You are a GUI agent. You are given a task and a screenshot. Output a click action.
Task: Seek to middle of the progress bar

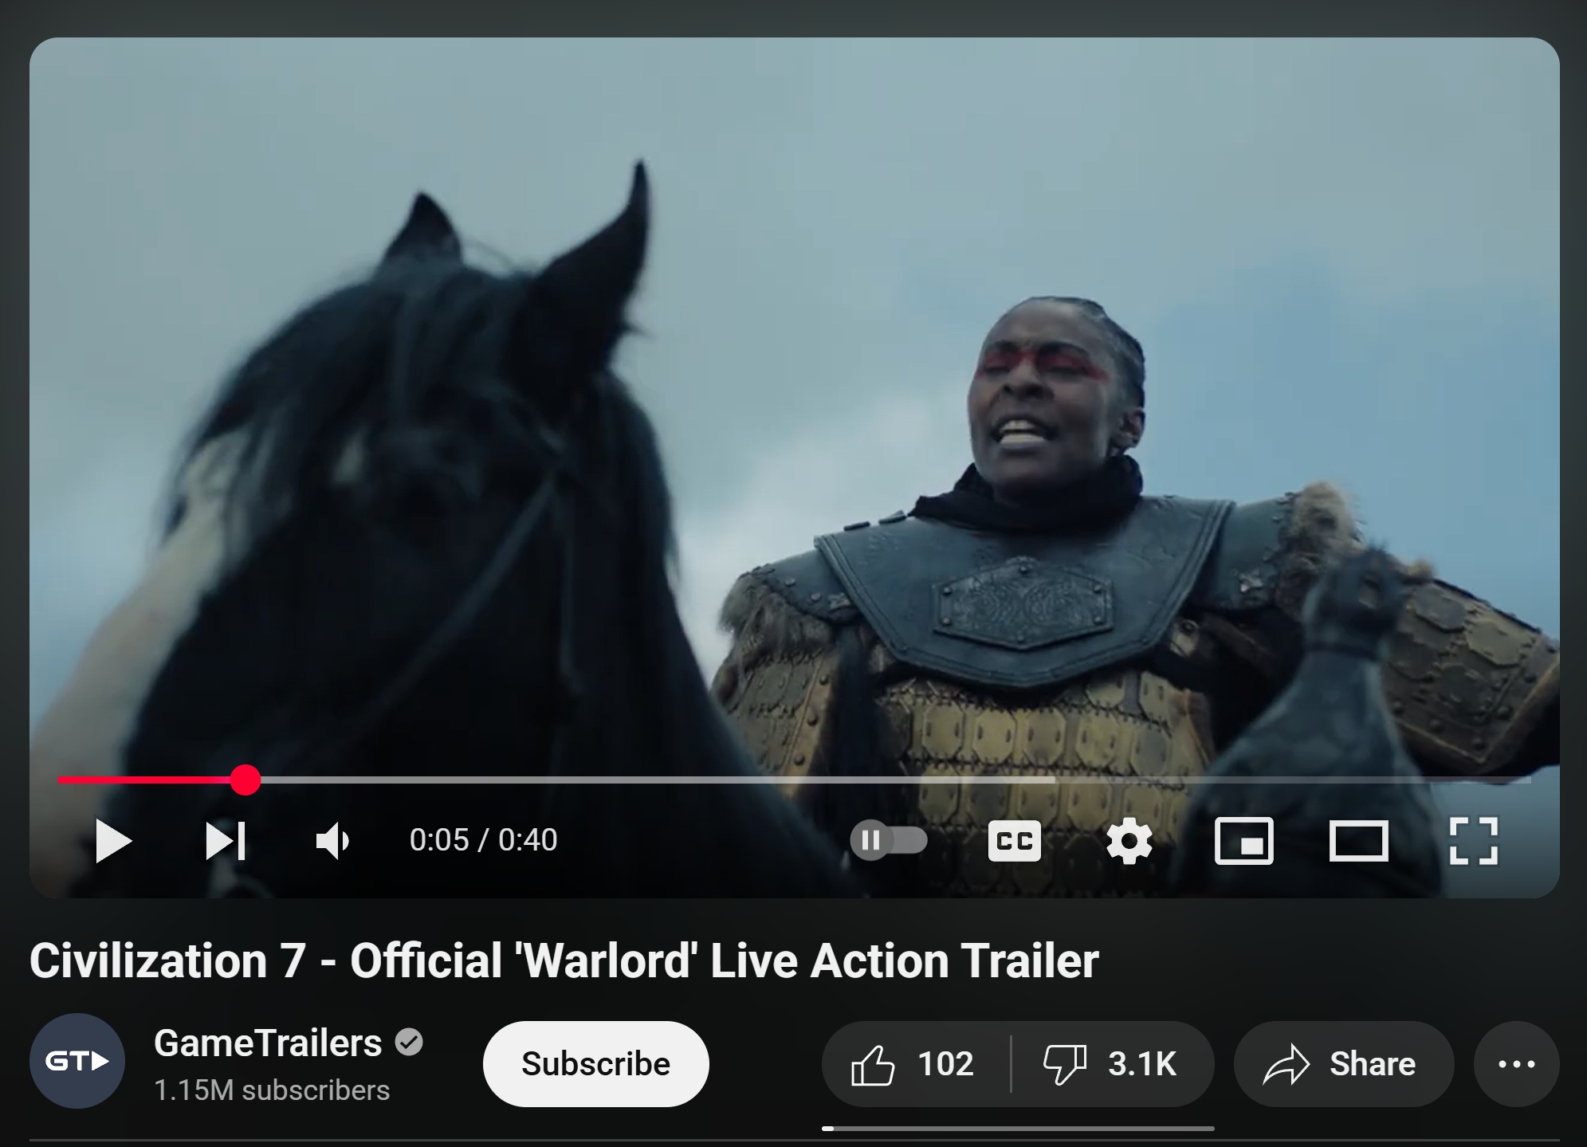tap(794, 780)
